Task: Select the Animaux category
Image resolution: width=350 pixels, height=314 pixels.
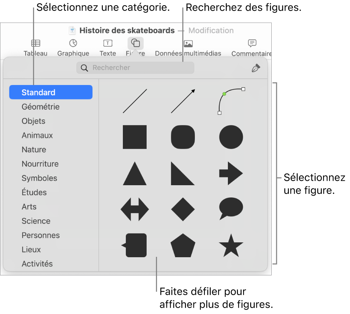Action: pyautogui.click(x=37, y=135)
